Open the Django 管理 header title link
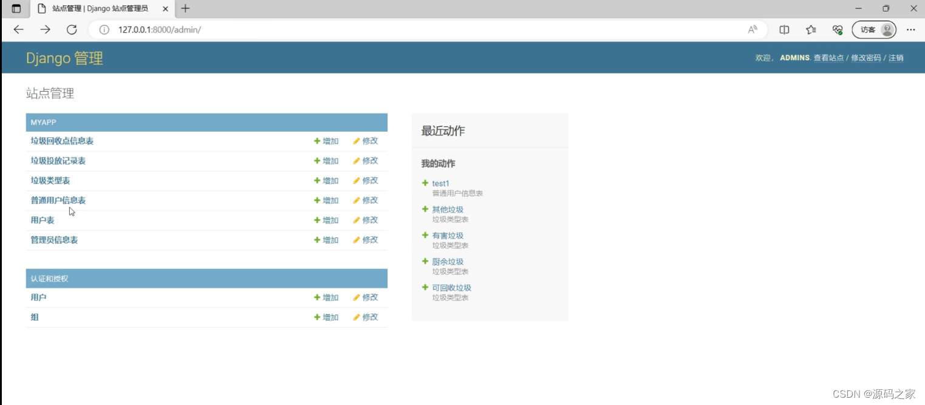Screen dimensions: 925x405 pos(64,58)
